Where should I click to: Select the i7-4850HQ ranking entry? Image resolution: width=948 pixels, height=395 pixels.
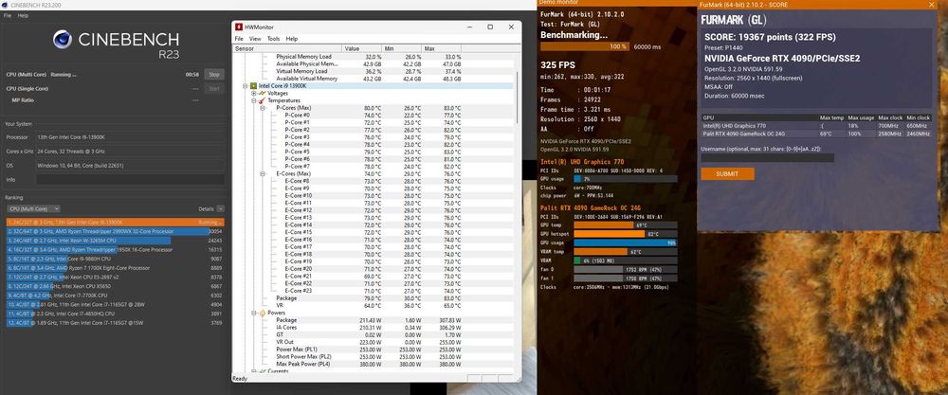click(x=115, y=314)
